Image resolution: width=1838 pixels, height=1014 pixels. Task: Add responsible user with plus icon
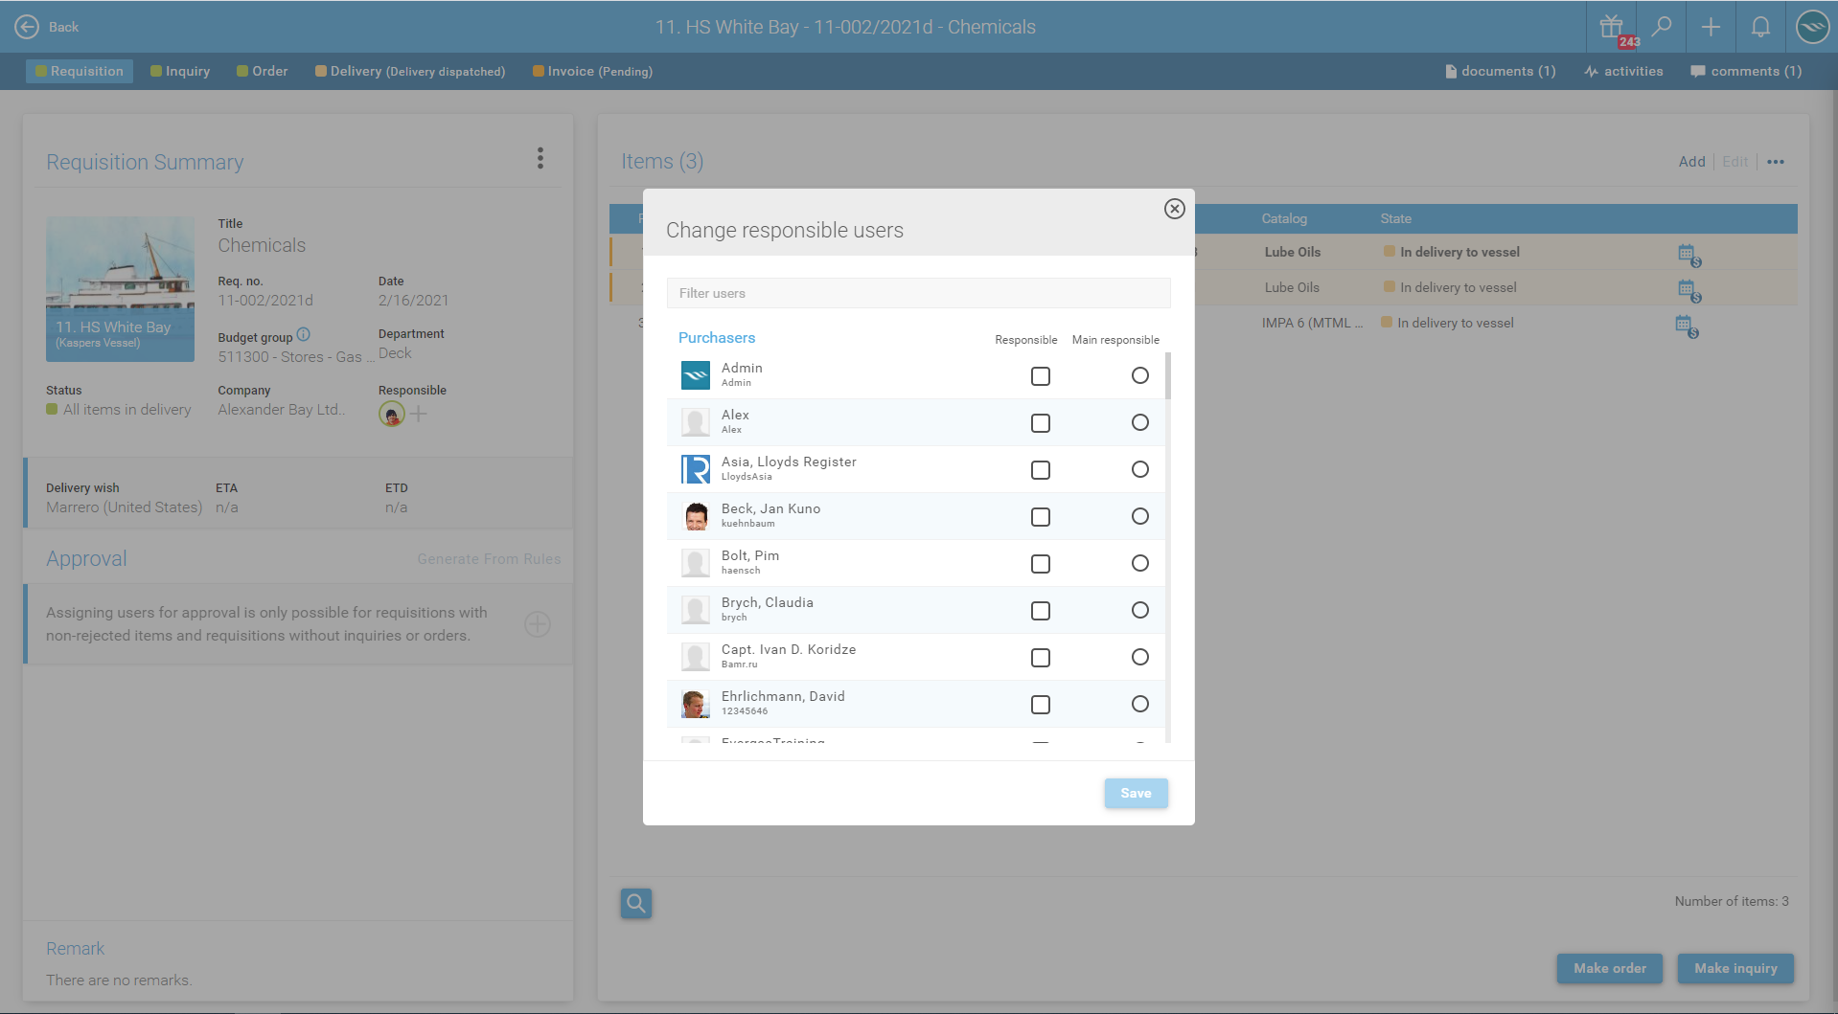pyautogui.click(x=419, y=414)
